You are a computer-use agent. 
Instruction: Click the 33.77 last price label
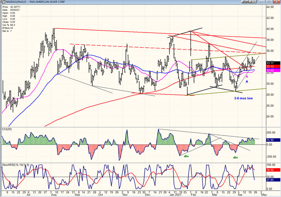pyautogui.click(x=273, y=63)
